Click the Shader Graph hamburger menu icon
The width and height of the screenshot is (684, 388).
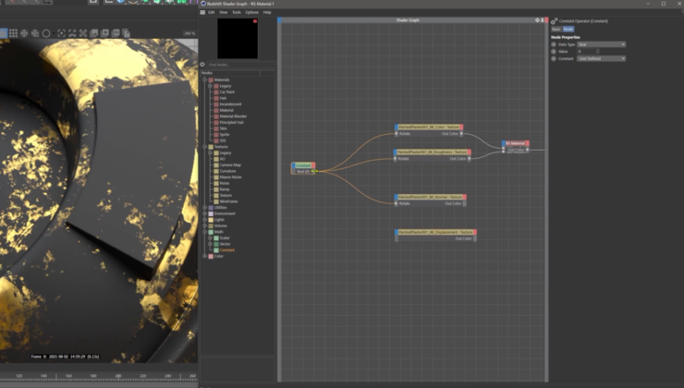(202, 12)
